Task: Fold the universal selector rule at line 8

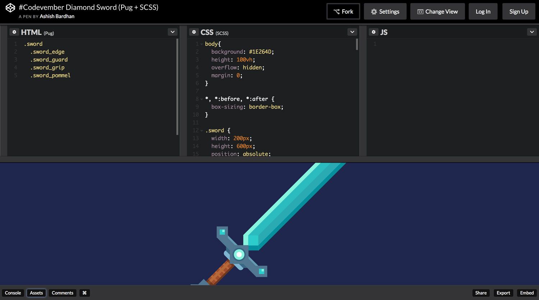Action: coord(202,99)
